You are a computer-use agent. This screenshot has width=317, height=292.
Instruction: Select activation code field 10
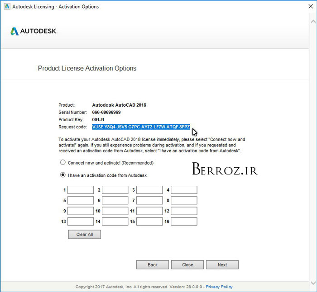(x=115, y=211)
